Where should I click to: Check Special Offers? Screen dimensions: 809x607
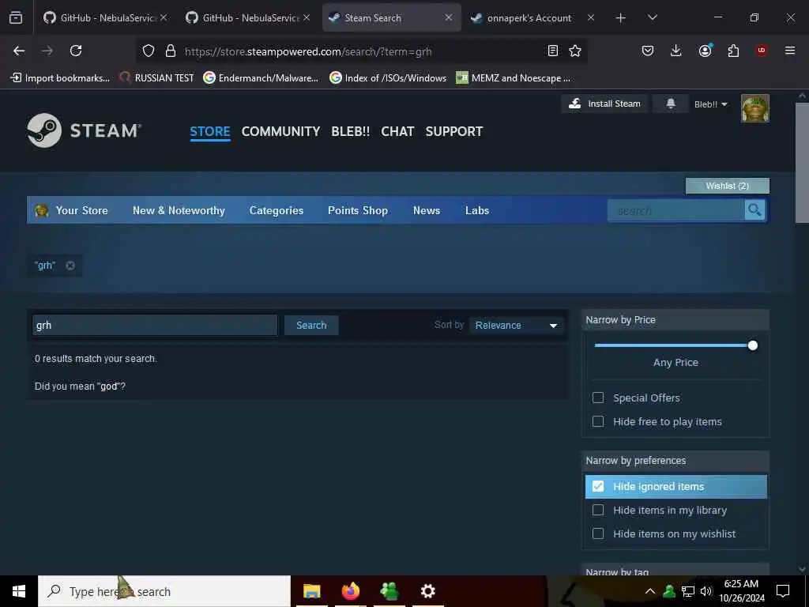(598, 398)
